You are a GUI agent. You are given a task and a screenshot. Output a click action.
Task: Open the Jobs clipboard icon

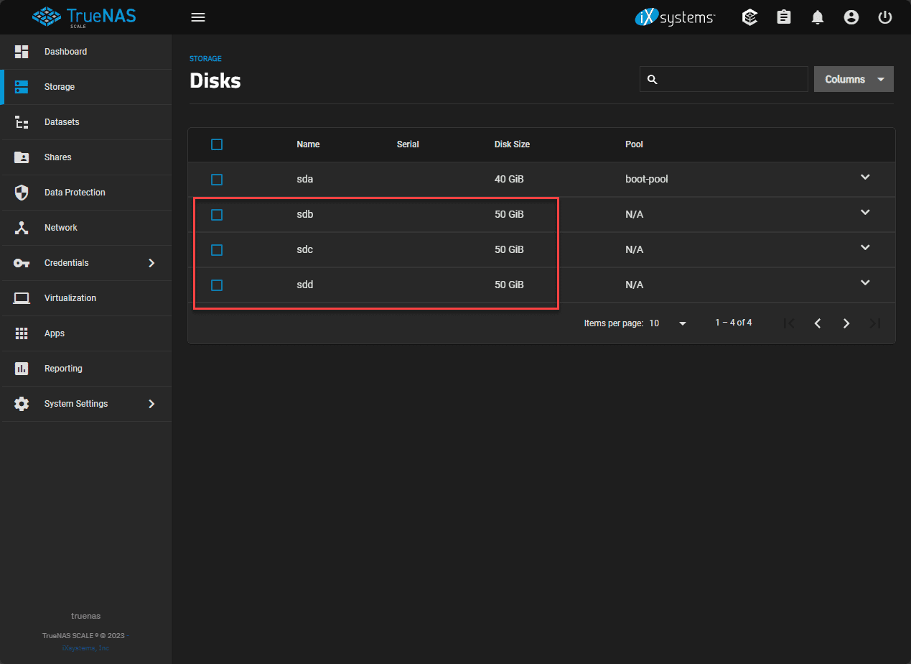(784, 17)
